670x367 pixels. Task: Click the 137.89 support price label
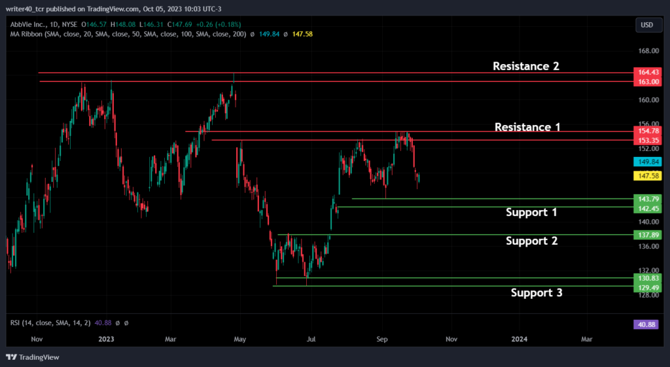[x=648, y=235]
